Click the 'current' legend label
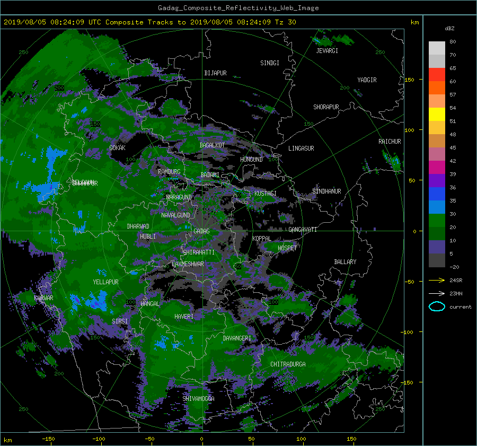Viewport: 477px width, 446px height. pos(460,307)
